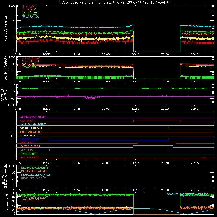This screenshot has height=217, width=217.
Task: Select the FRONTS_OFF flag label
Action: click(29, 154)
